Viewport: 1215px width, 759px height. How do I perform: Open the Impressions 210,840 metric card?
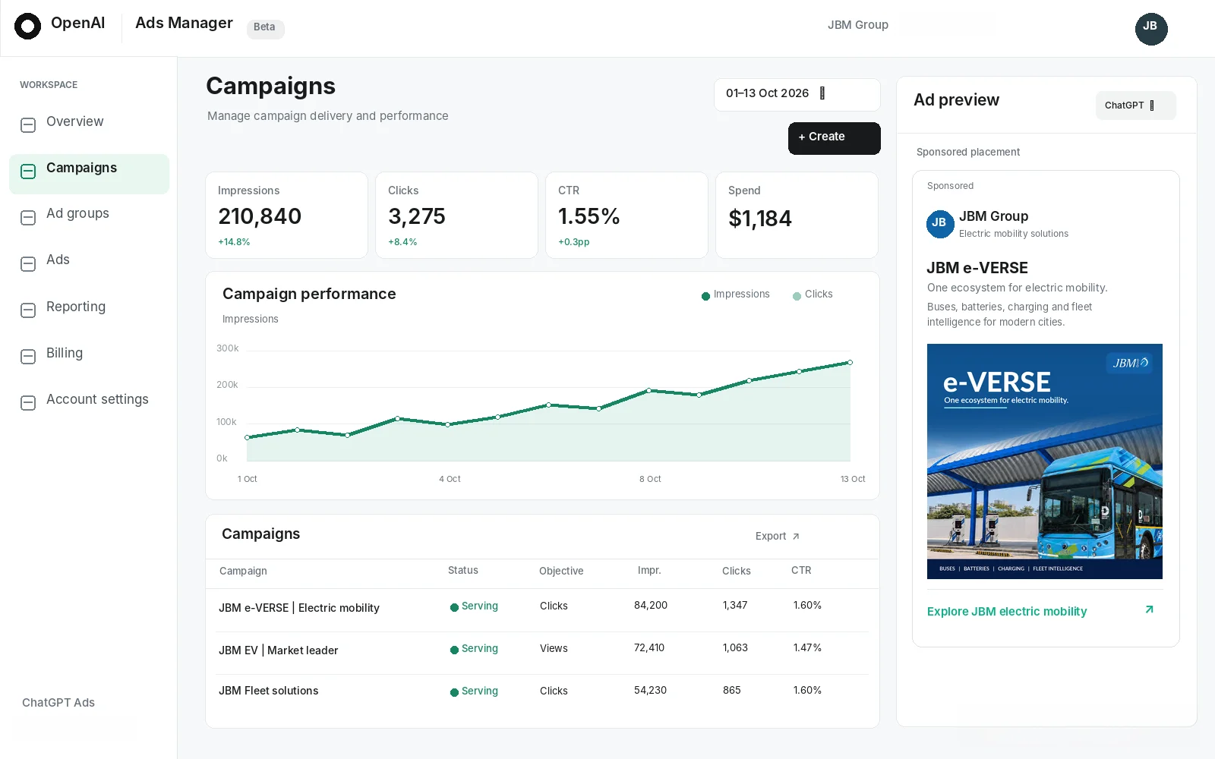pyautogui.click(x=286, y=215)
